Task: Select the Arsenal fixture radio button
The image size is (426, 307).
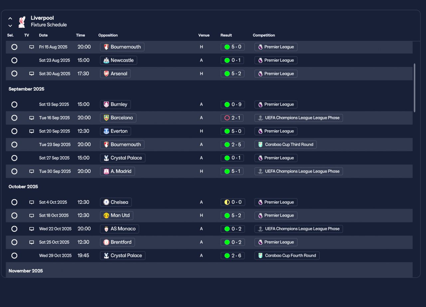Action: [x=14, y=74]
